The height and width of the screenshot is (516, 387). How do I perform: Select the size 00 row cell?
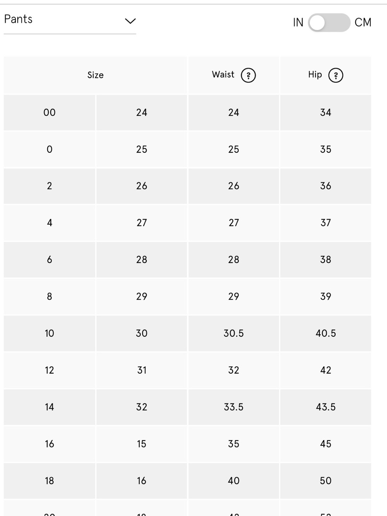point(50,113)
